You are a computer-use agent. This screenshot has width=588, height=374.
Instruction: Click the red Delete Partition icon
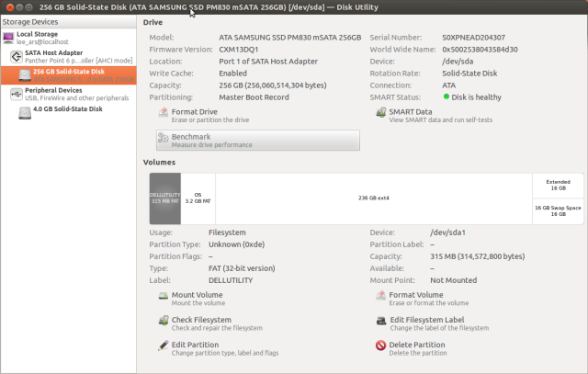[381, 346]
